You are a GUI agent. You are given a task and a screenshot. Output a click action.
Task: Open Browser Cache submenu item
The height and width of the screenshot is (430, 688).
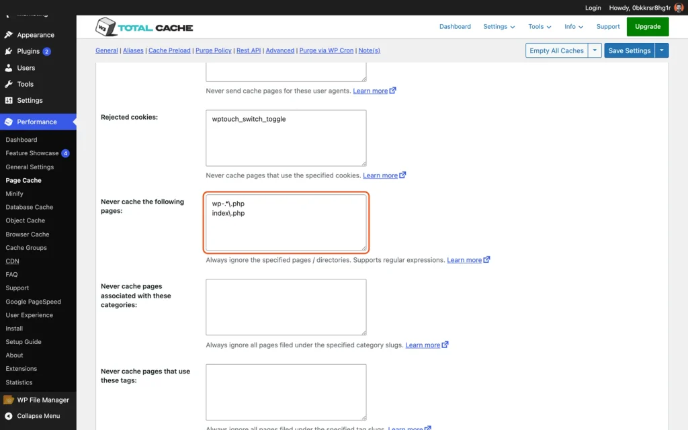pyautogui.click(x=28, y=234)
